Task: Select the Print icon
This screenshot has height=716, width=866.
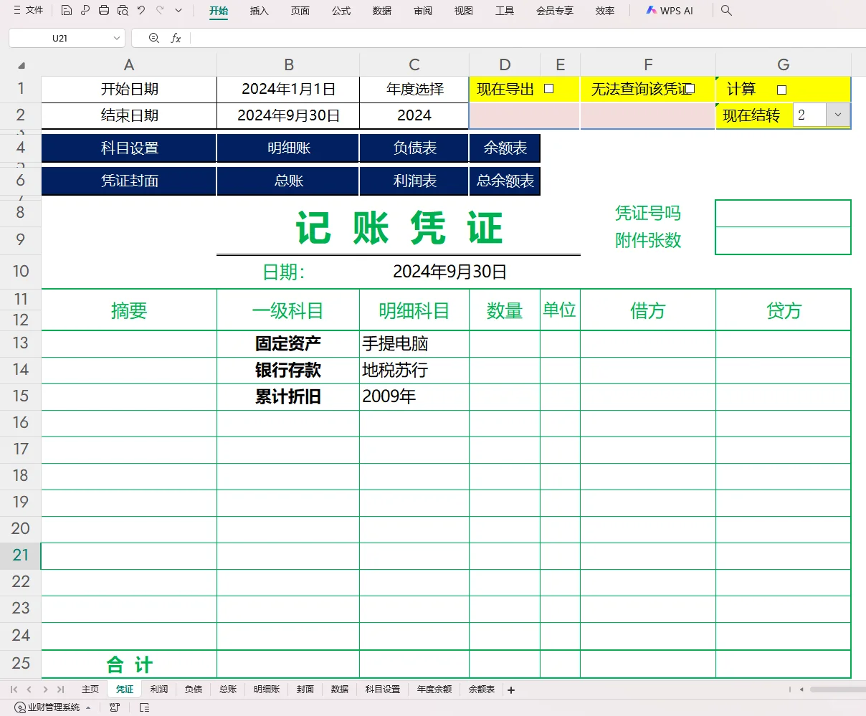Action: point(103,11)
